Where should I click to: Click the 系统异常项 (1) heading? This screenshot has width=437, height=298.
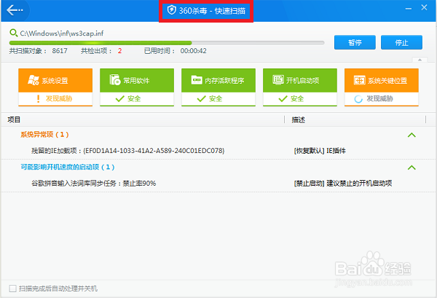coord(44,135)
